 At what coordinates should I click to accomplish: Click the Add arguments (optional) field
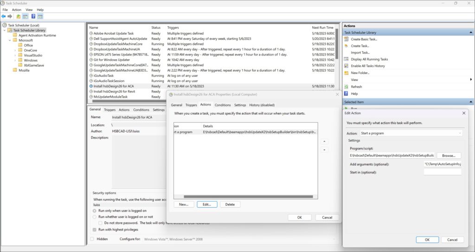click(x=443, y=164)
